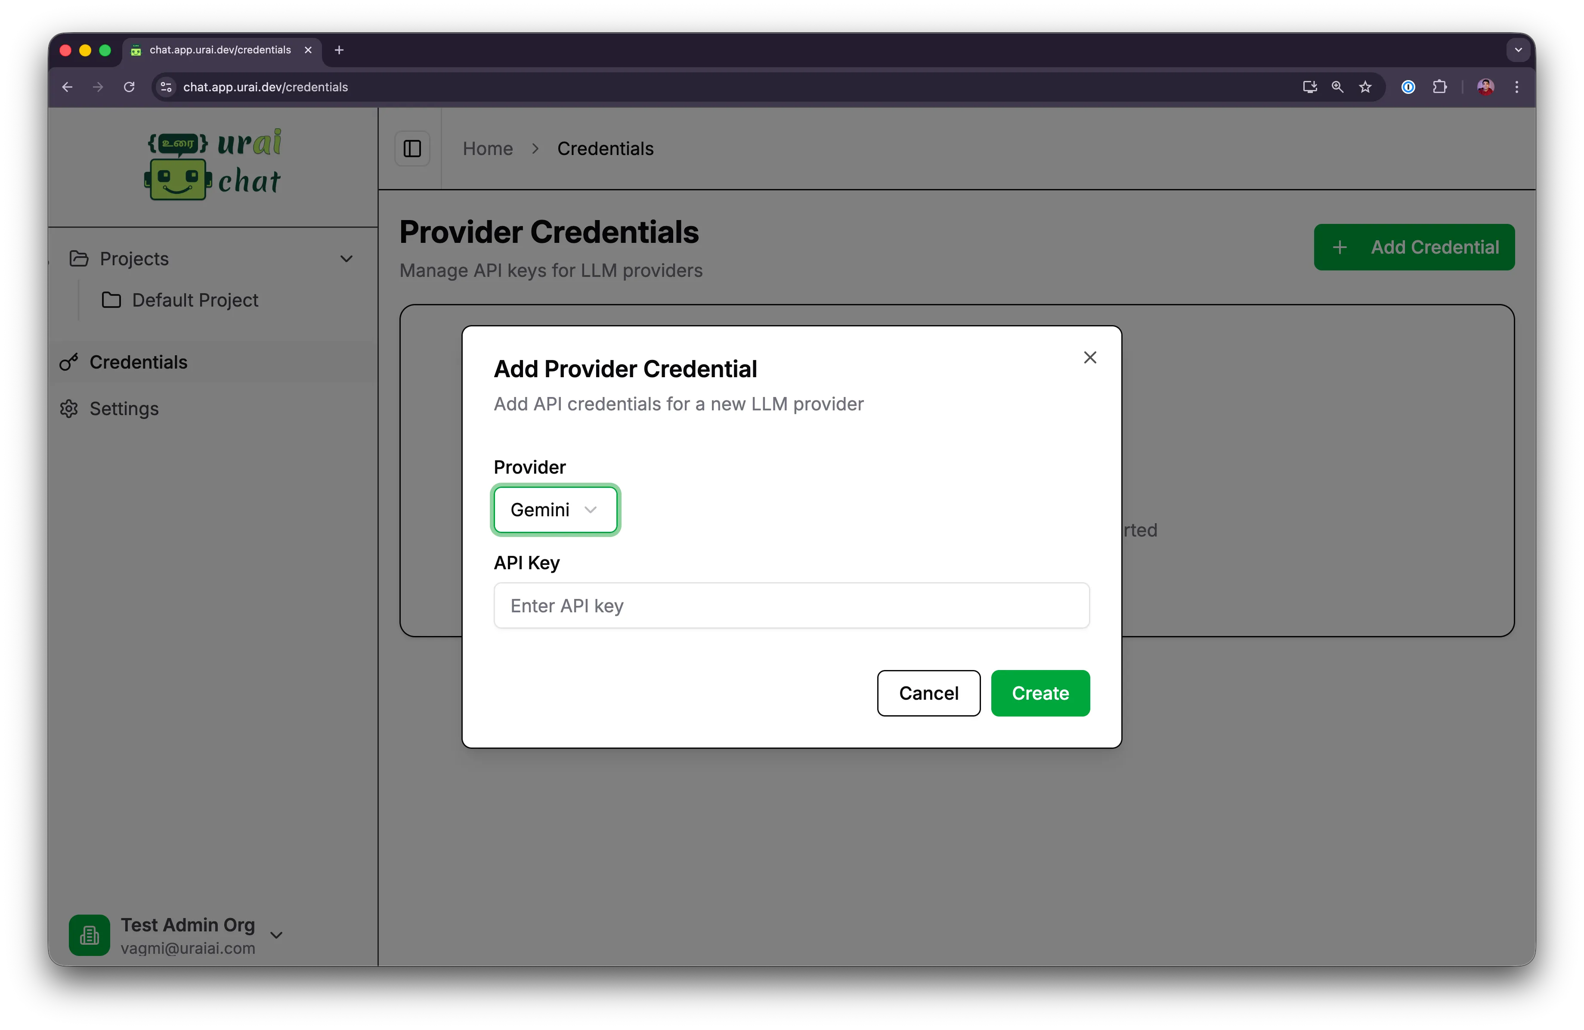The width and height of the screenshot is (1584, 1030).
Task: Go back in browser
Action: tap(67, 87)
